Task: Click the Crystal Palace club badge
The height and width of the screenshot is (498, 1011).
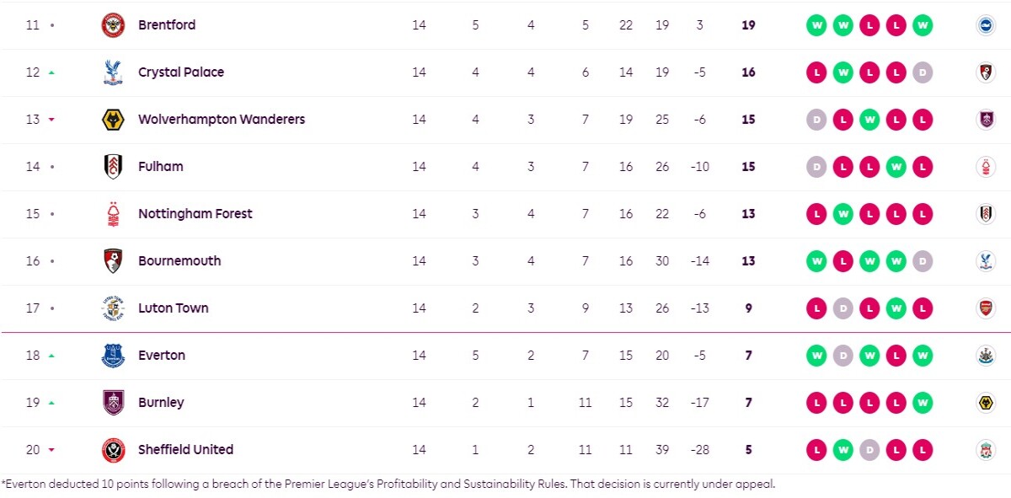Action: click(x=113, y=72)
